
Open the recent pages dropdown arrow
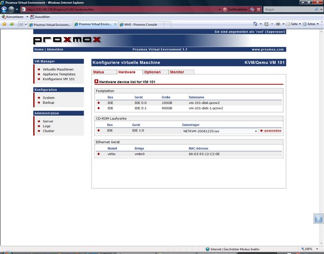(x=17, y=10)
